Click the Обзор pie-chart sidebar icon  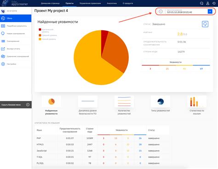click(x=3, y=18)
